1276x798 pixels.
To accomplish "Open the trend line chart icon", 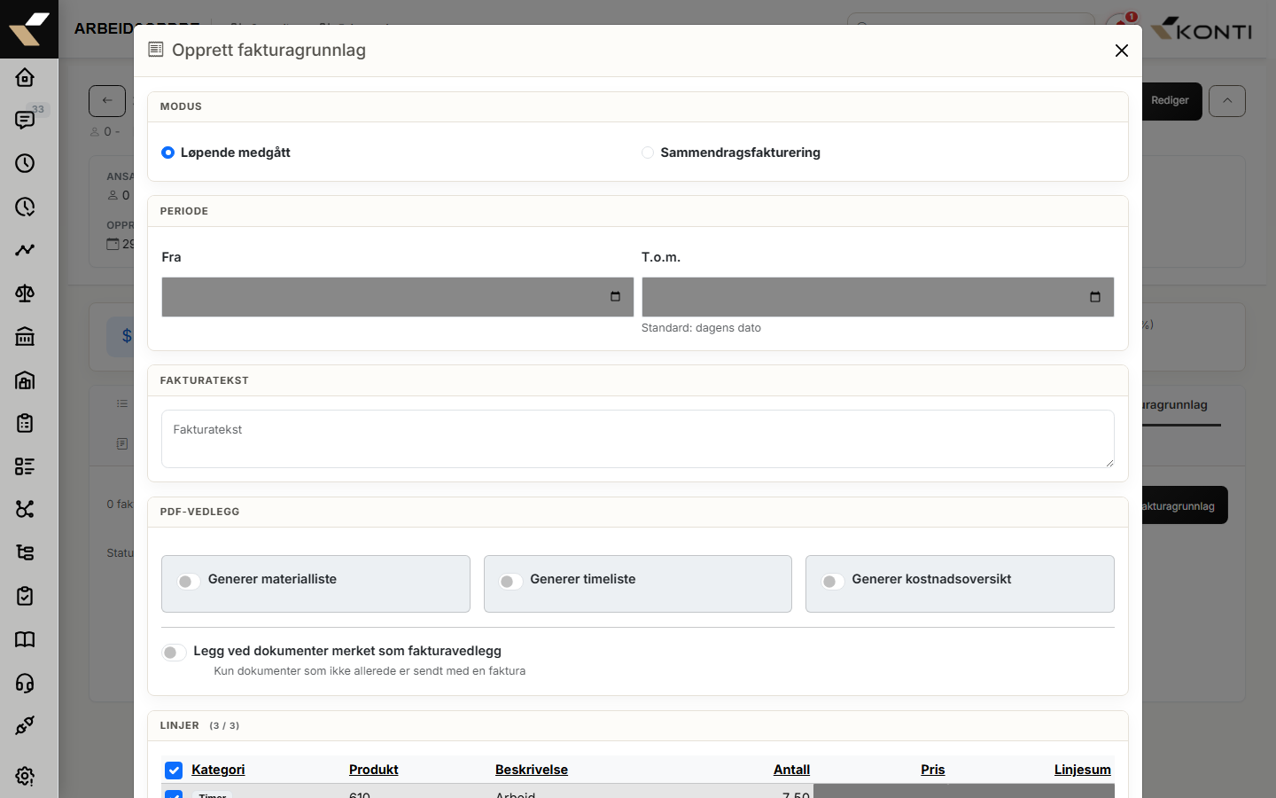I will pos(25,250).
